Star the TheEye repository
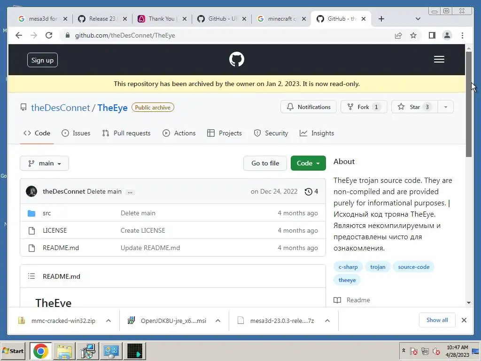The height and width of the screenshot is (361, 481). [414, 107]
